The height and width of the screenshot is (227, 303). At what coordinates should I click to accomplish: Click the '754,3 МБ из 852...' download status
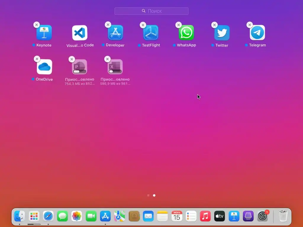[x=80, y=84]
